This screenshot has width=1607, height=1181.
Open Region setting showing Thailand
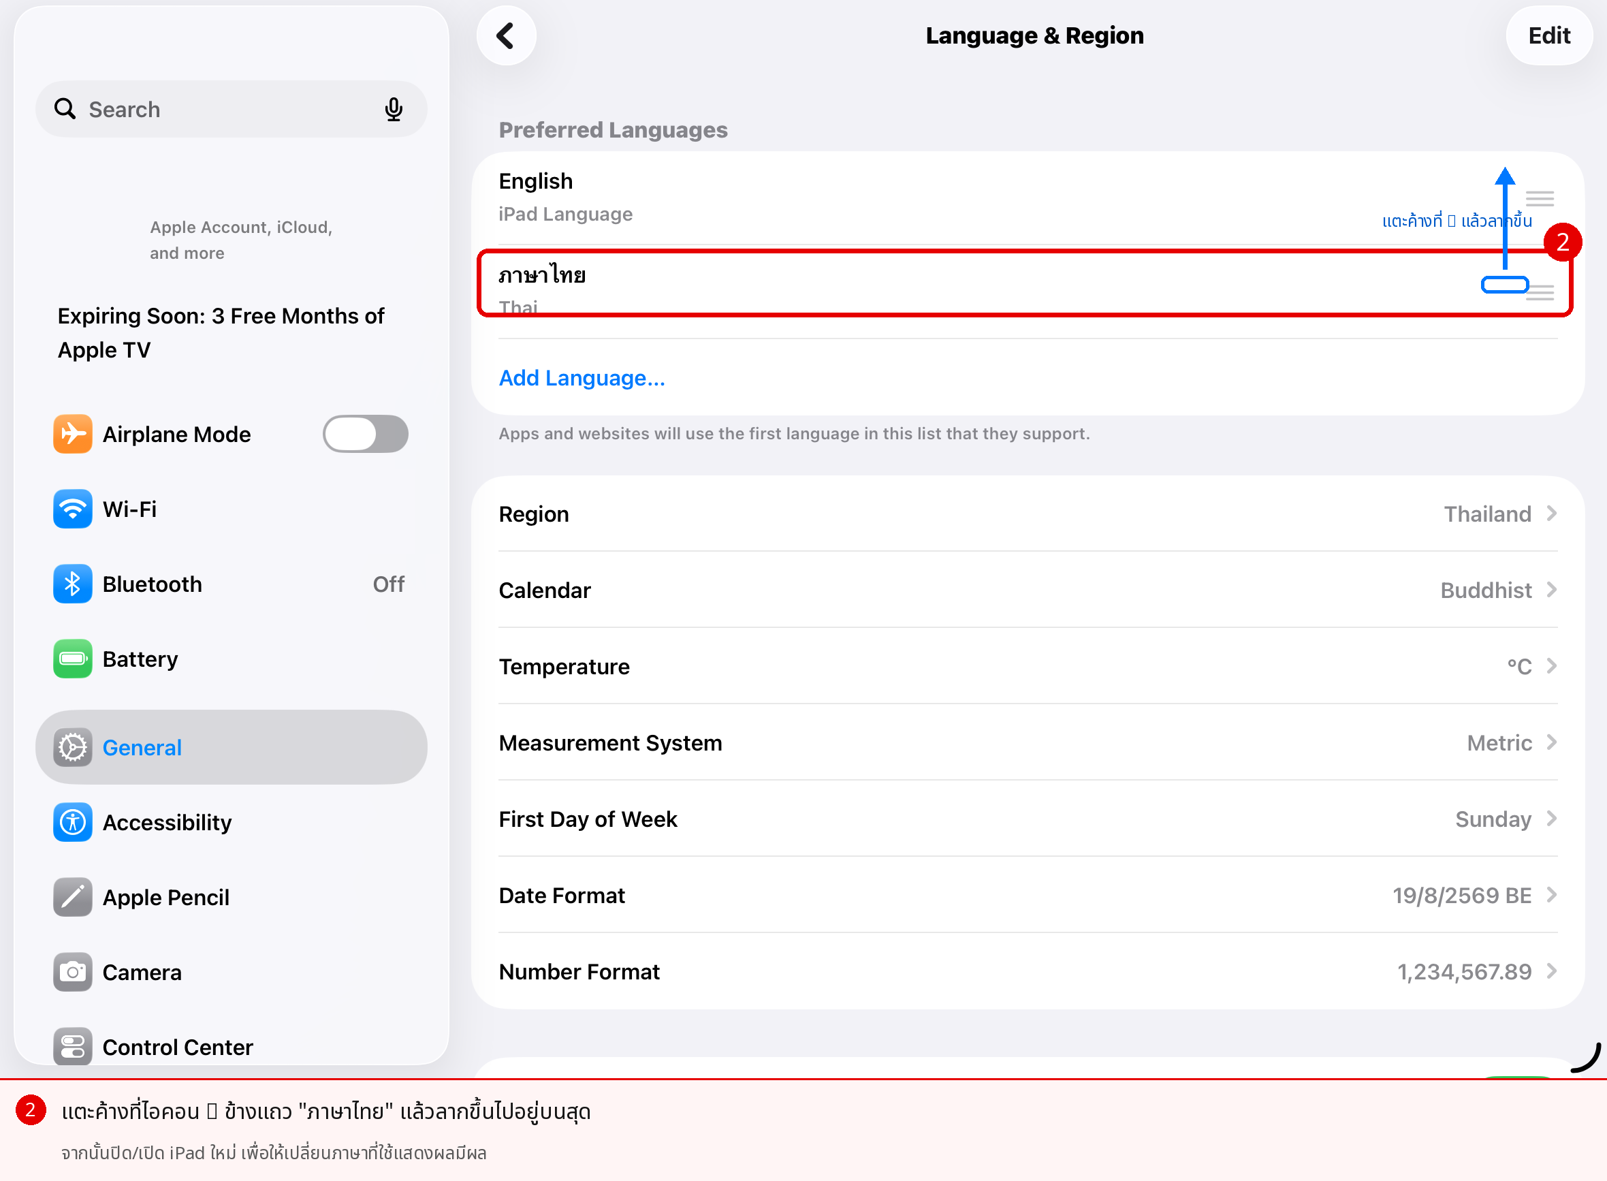[1028, 514]
